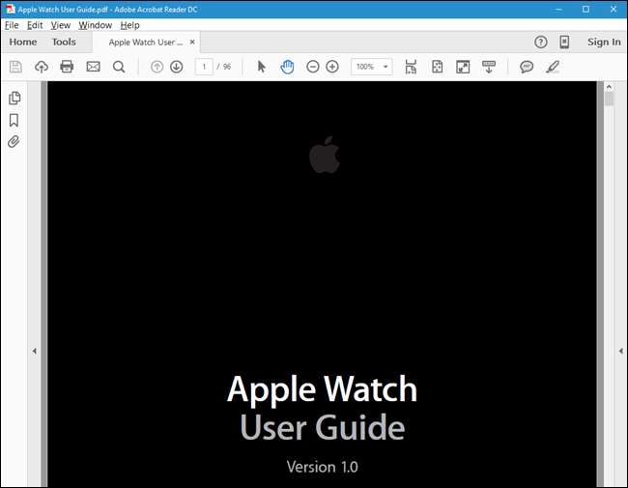Click the 'Version 1.0' text

323,467
